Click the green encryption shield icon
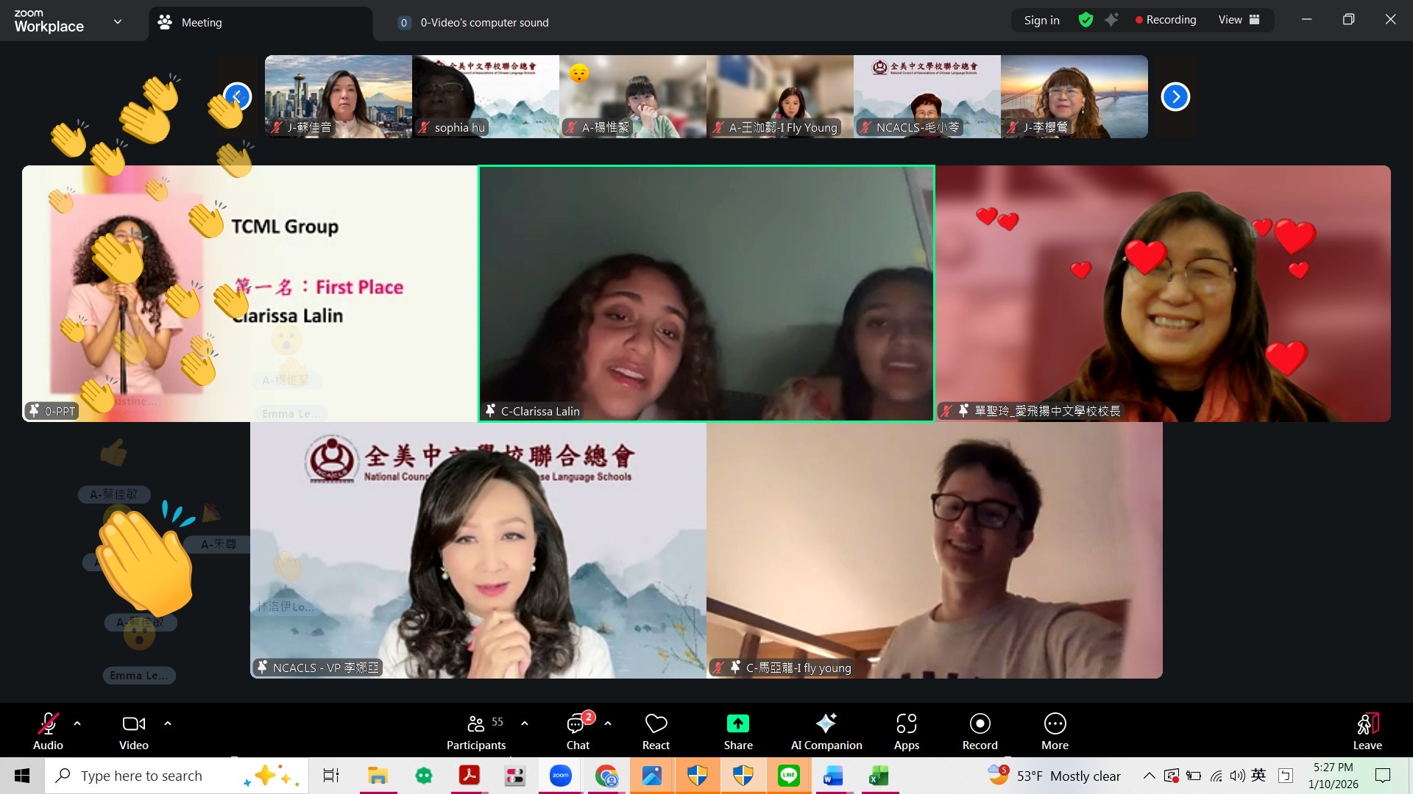Viewport: 1413px width, 794px height. point(1086,20)
